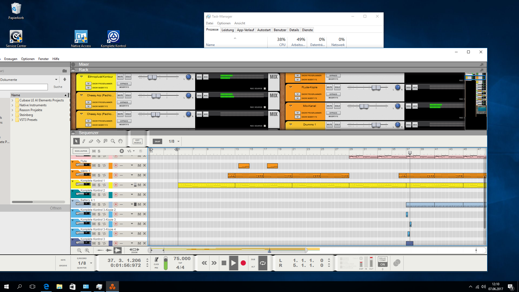Show programmer on Drumms 1 fold arrow

(291, 124)
